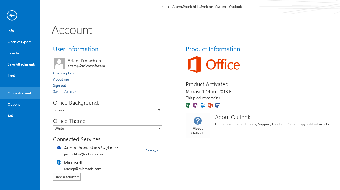Click the Product Activated text
The width and height of the screenshot is (340, 190).
[x=207, y=84]
